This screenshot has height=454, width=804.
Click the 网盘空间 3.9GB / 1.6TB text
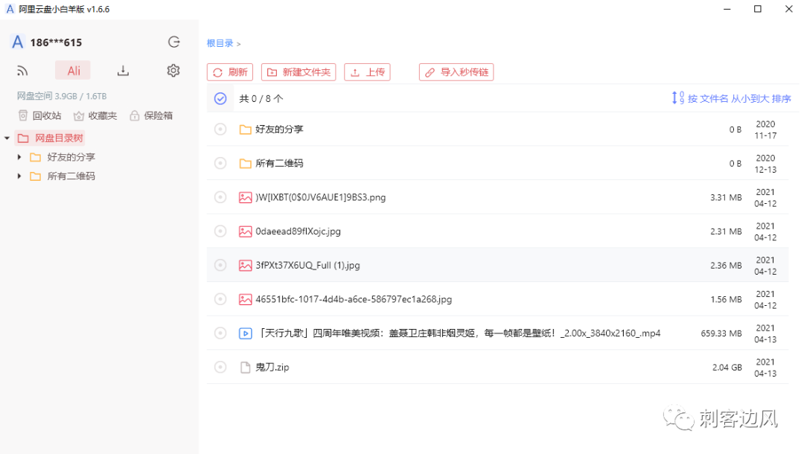coord(62,96)
